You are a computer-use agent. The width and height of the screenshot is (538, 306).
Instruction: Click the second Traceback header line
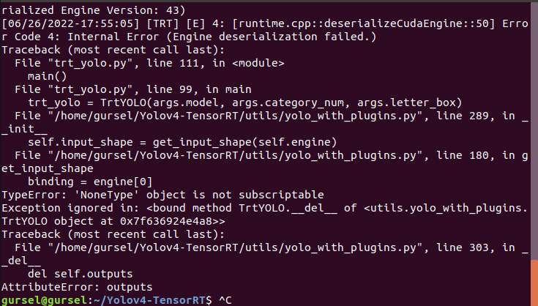click(113, 235)
